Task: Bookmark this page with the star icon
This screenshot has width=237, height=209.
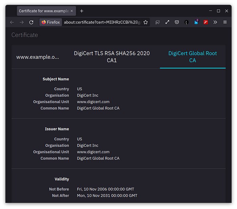Action: coord(146,22)
